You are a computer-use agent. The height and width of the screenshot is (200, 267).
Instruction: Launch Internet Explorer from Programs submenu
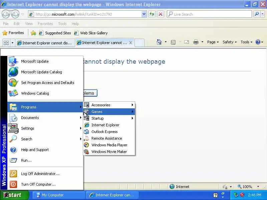click(x=109, y=125)
